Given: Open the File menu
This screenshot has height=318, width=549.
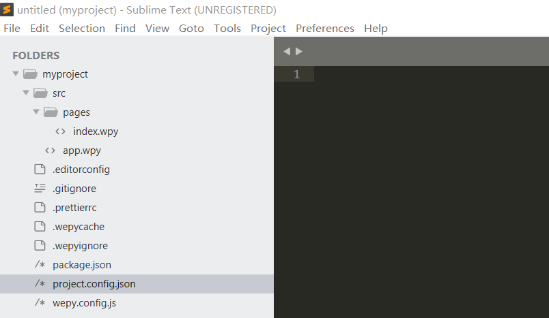Looking at the screenshot, I should pyautogui.click(x=12, y=29).
